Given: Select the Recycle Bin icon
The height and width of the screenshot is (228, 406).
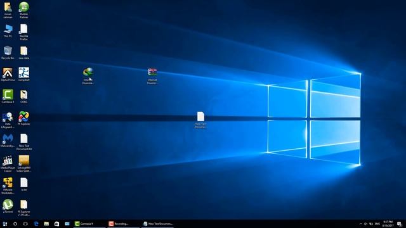Looking at the screenshot, I should 8,53.
